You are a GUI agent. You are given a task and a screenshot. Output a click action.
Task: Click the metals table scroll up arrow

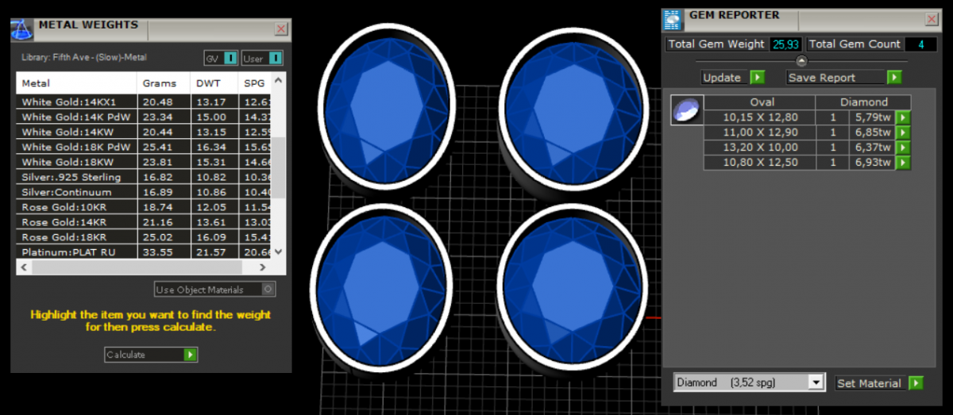pyautogui.click(x=278, y=80)
